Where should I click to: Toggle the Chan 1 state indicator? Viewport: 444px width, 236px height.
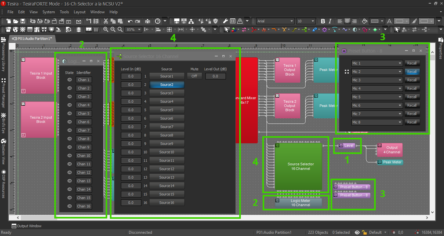70,80
